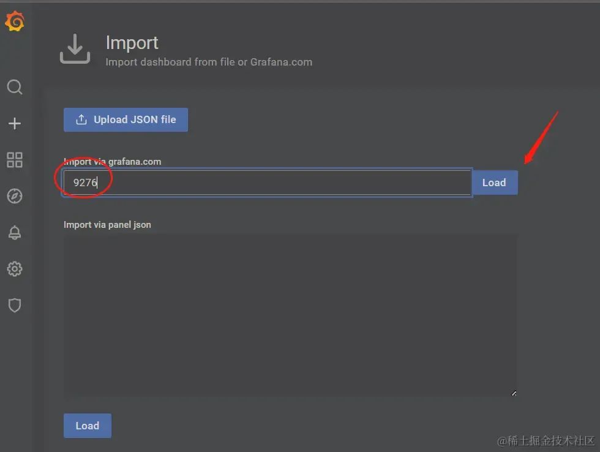This screenshot has width=600, height=452.
Task: Open the Explore compass icon
Action: coord(15,196)
